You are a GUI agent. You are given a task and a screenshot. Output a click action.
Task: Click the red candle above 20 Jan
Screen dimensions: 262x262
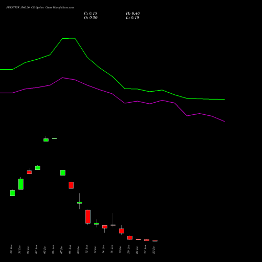pos(130,237)
